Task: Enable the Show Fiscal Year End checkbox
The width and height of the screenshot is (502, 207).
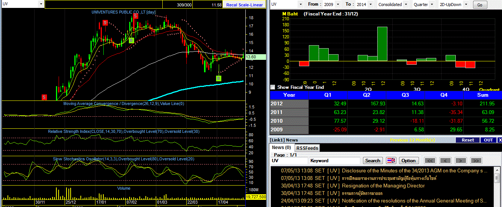Action: [273, 87]
